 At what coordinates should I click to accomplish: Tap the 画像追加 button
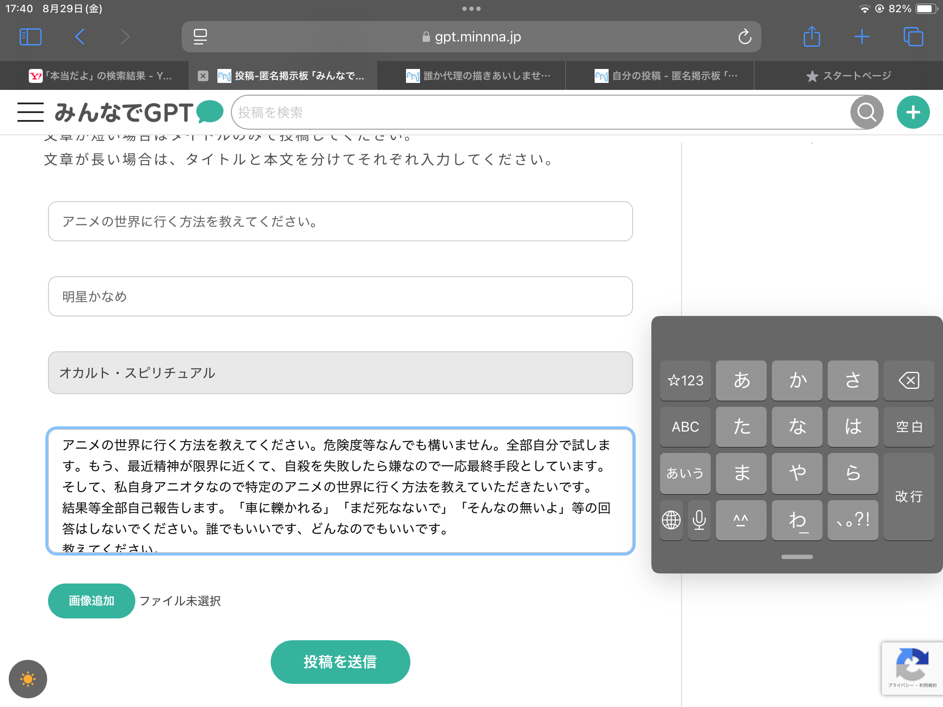91,601
